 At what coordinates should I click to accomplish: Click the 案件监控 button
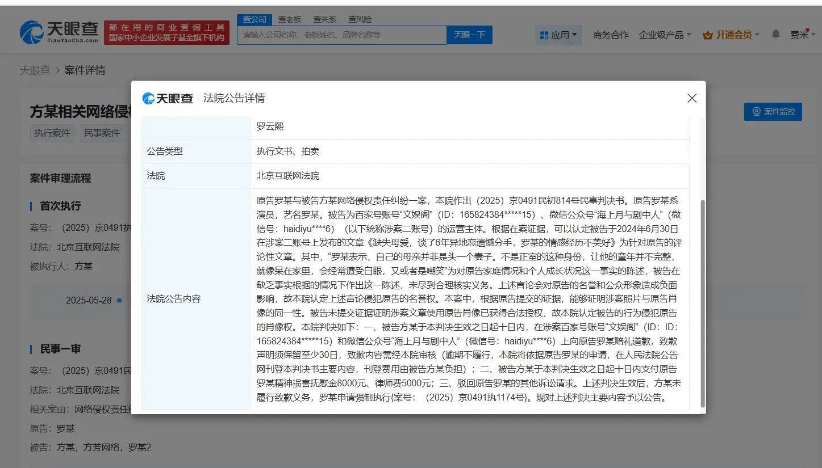773,111
